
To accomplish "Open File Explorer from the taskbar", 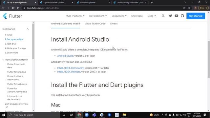I will (124, 115).
